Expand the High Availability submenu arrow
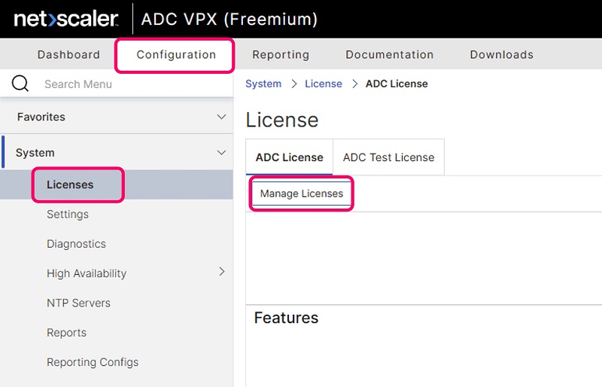Viewport: 602px width, 387px height. click(222, 272)
